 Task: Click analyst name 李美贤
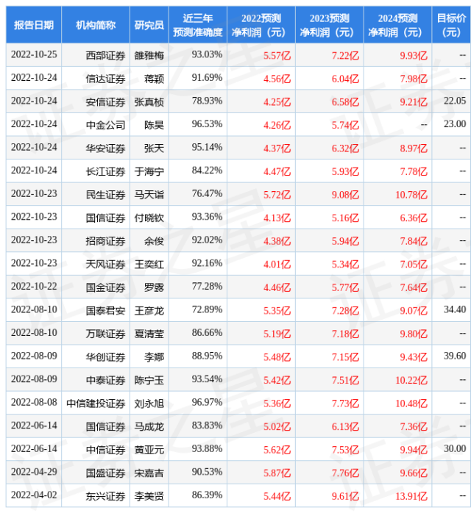[149, 496]
